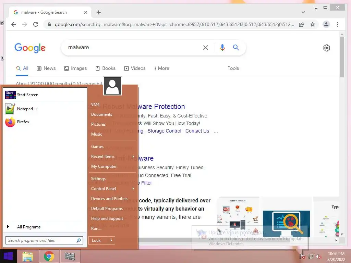
Task: Switch to the Videos tab
Action: point(135,68)
